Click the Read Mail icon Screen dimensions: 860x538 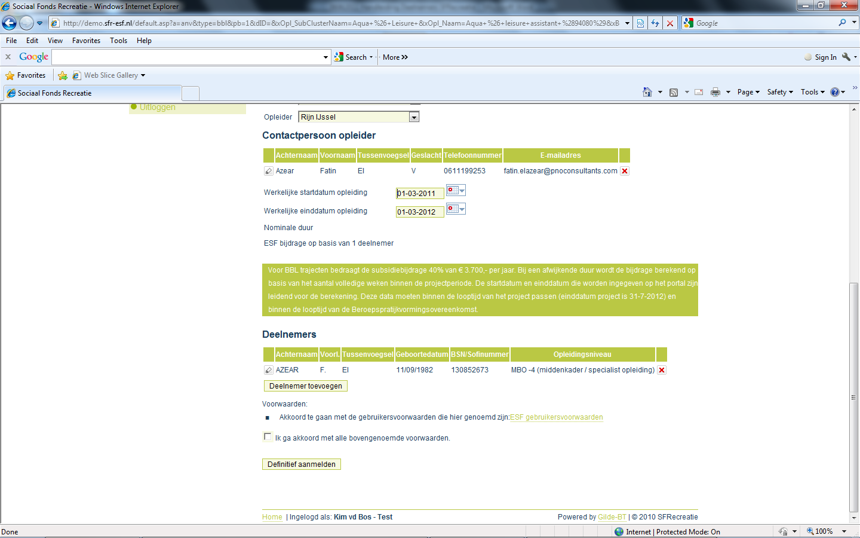(699, 92)
